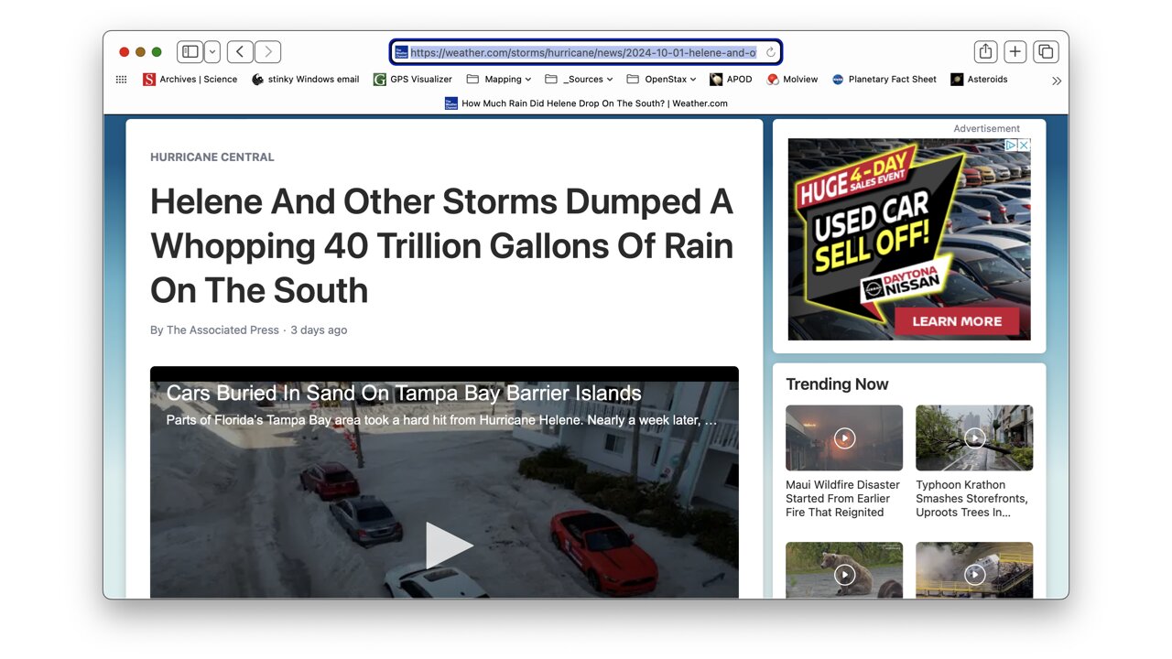Open the AdChoices icon on the ad
The image size is (1172, 659).
(x=1012, y=145)
